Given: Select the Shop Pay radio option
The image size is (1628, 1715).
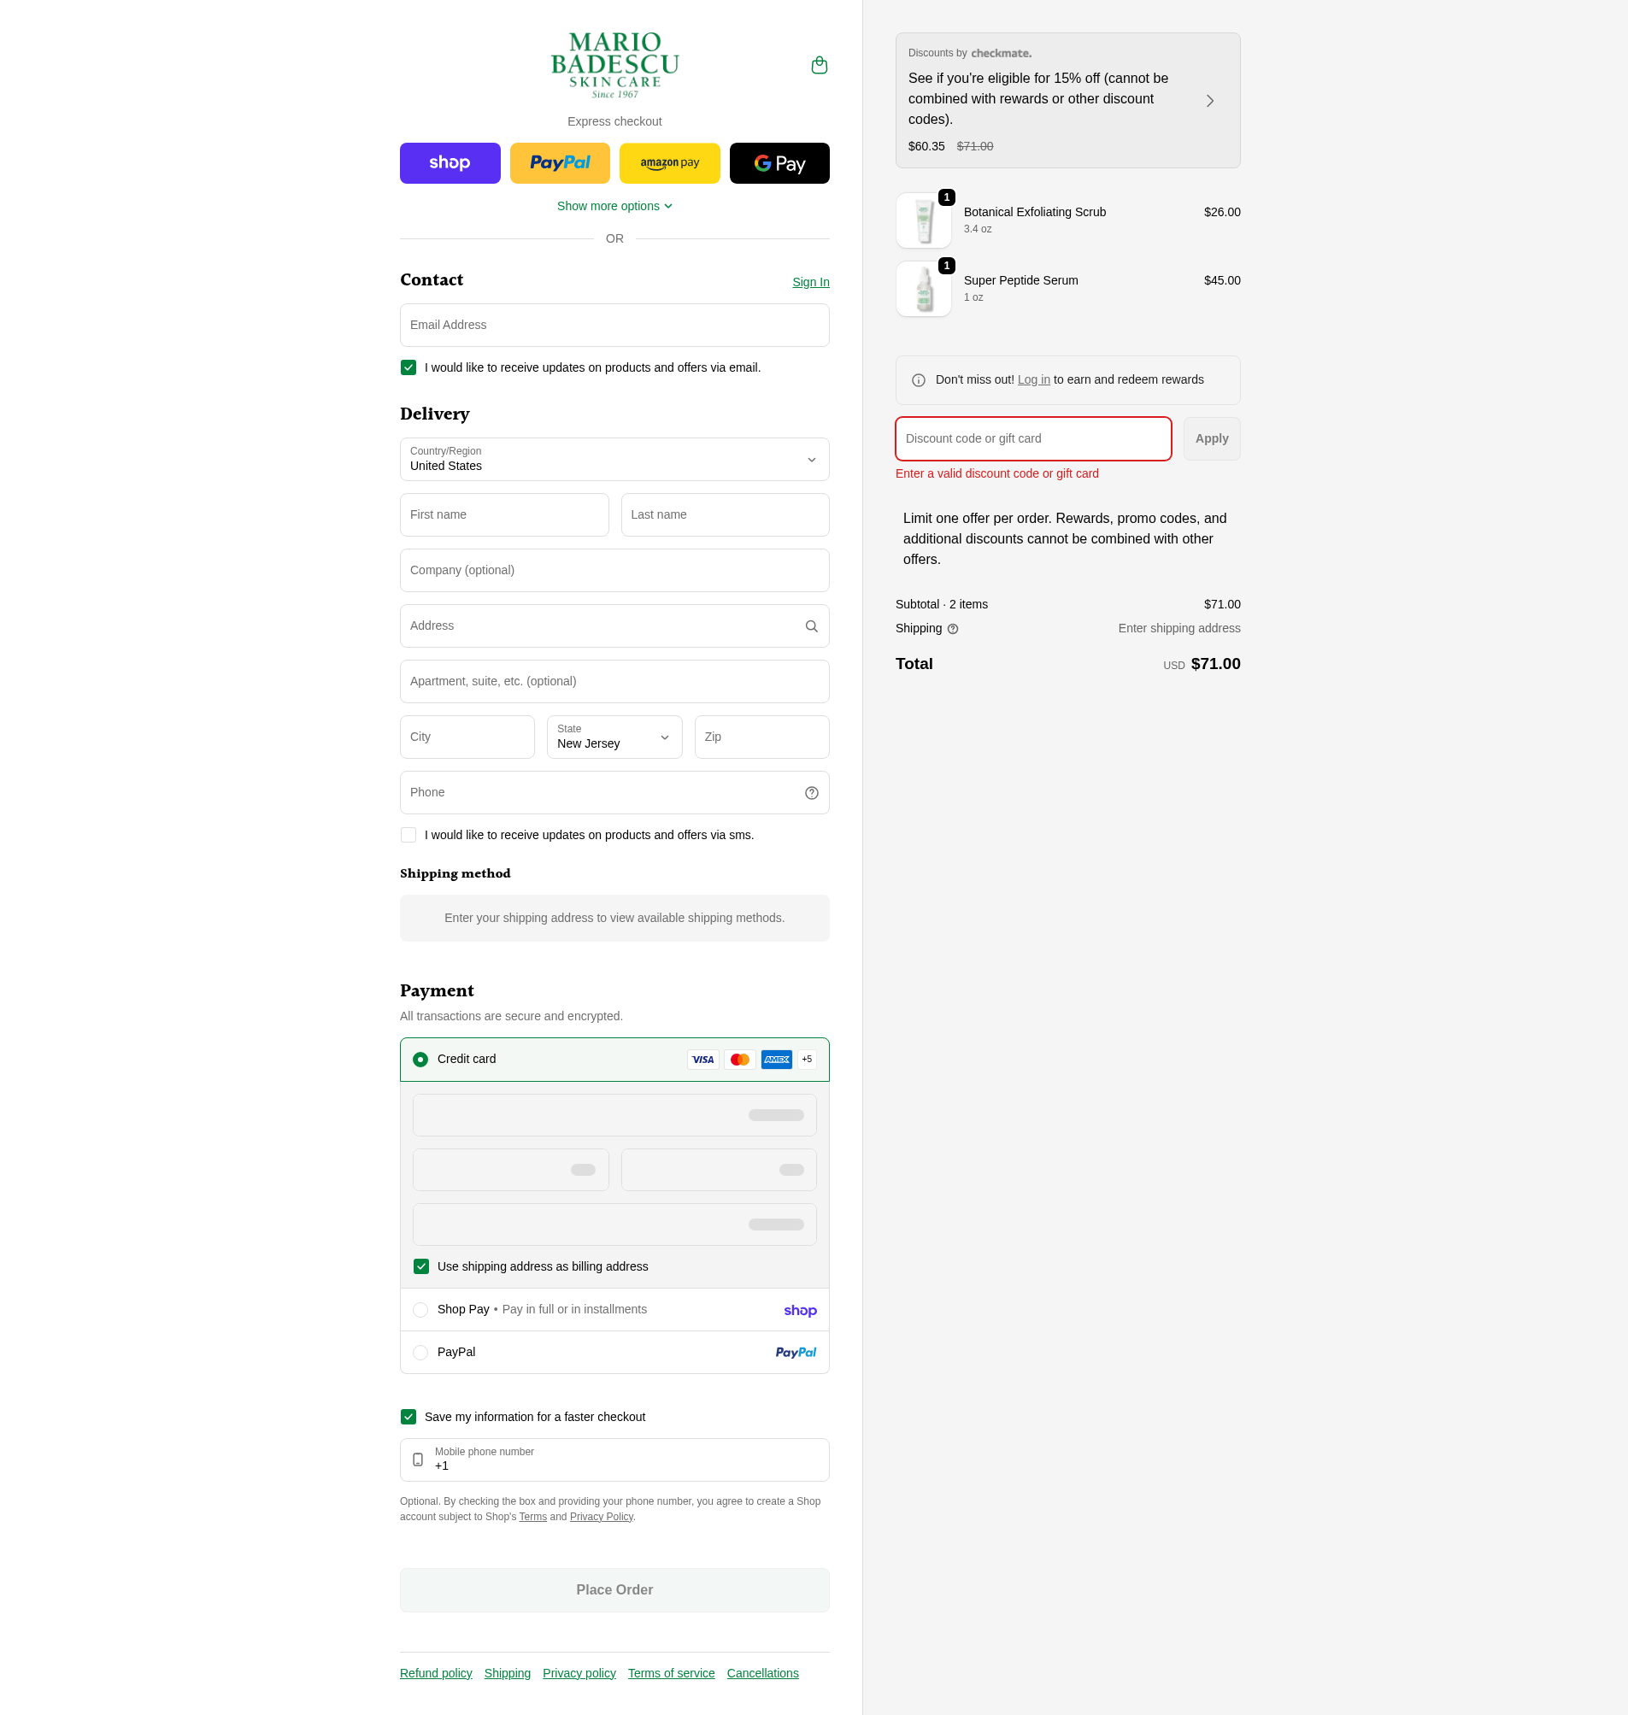Looking at the screenshot, I should (x=420, y=1310).
